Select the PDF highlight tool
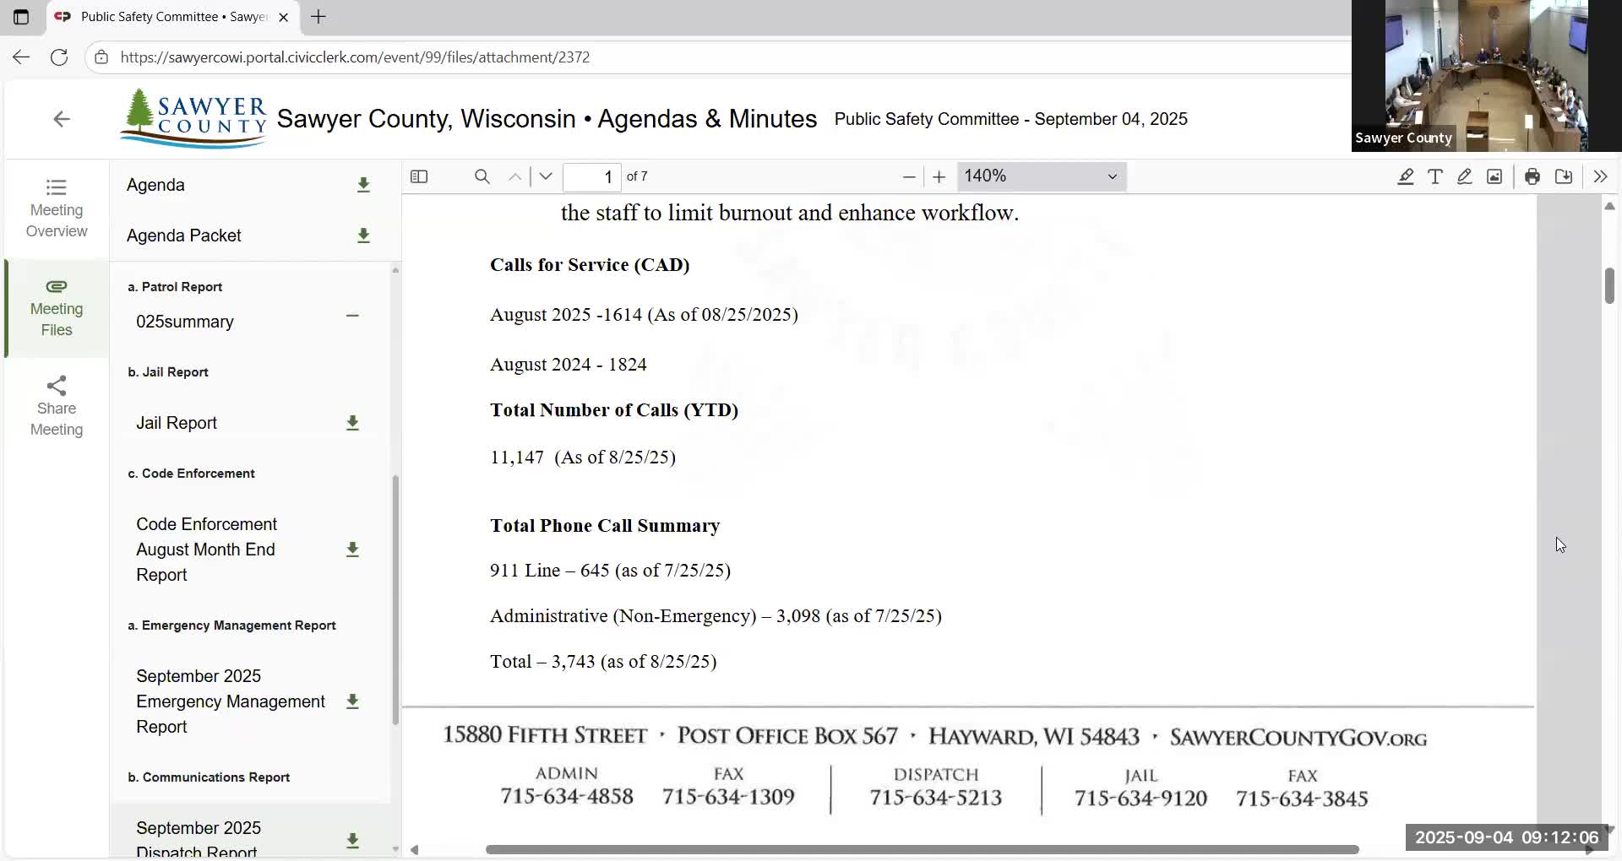This screenshot has height=861, width=1622. (x=1406, y=176)
